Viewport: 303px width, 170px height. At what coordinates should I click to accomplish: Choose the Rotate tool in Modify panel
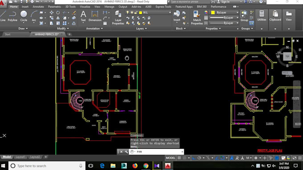[x=58, y=12]
